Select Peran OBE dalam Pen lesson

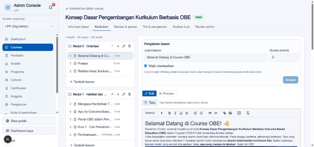click(x=100, y=119)
